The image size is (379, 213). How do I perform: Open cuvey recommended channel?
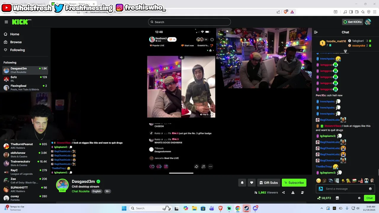[25, 198]
